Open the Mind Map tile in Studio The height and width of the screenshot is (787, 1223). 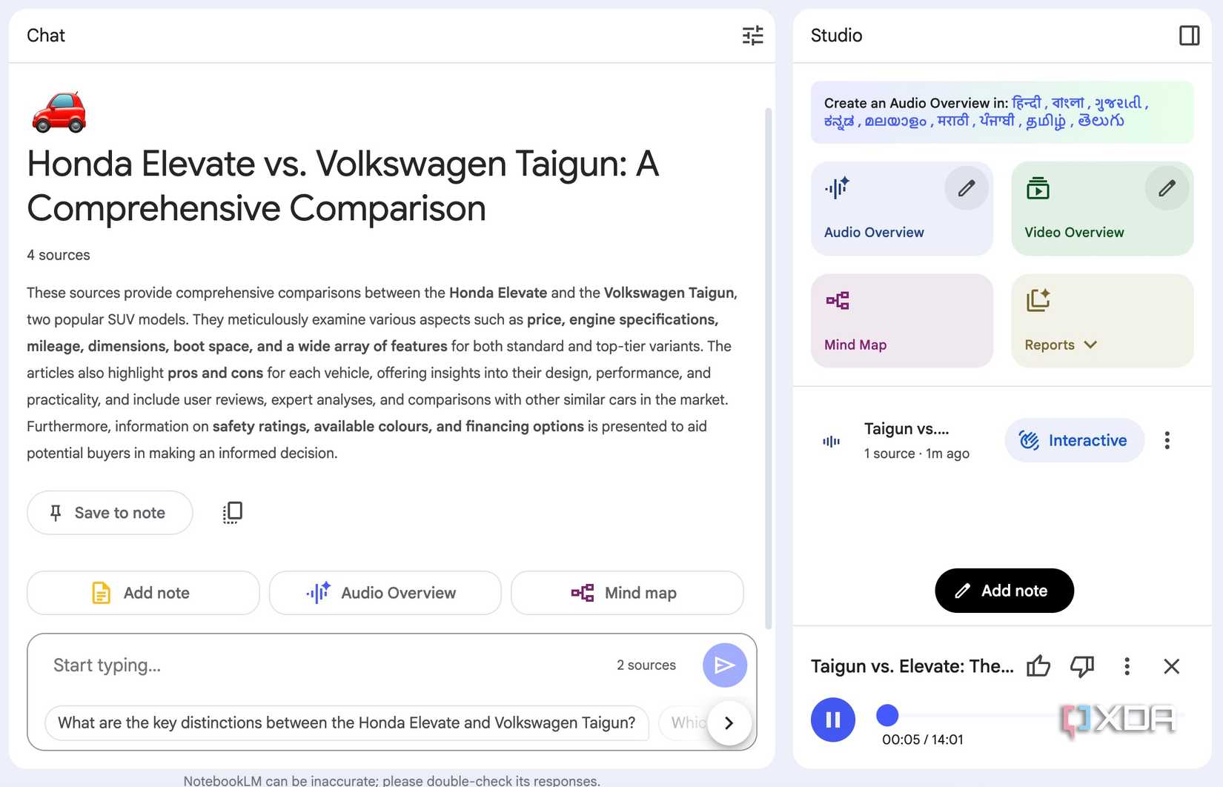901,321
